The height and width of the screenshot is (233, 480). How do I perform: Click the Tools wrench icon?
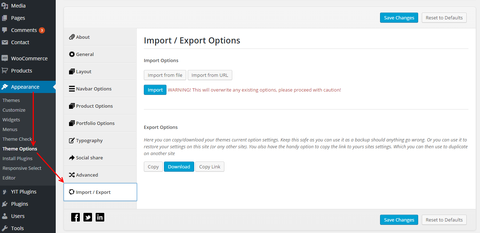tap(5, 228)
